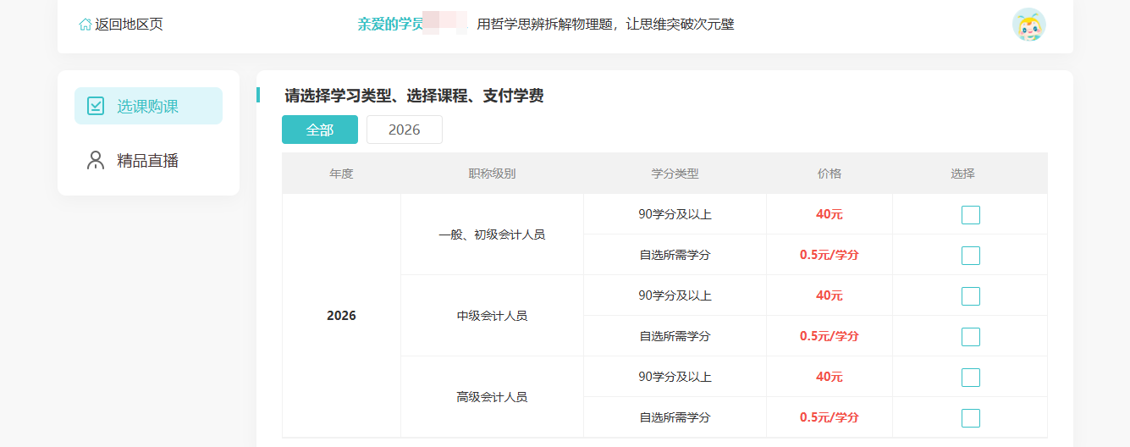The height and width of the screenshot is (447, 1130).
Task: Click the home icon beside 返回地区页
Action: pyautogui.click(x=85, y=25)
